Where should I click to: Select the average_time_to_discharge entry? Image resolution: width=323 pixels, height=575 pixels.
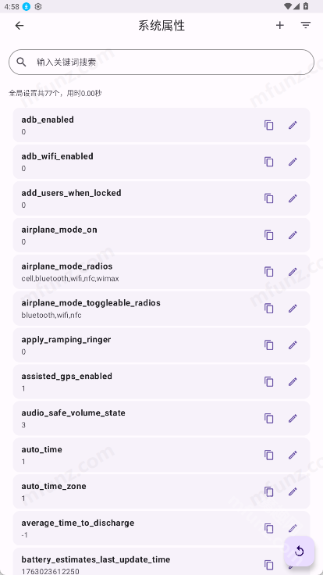161,528
